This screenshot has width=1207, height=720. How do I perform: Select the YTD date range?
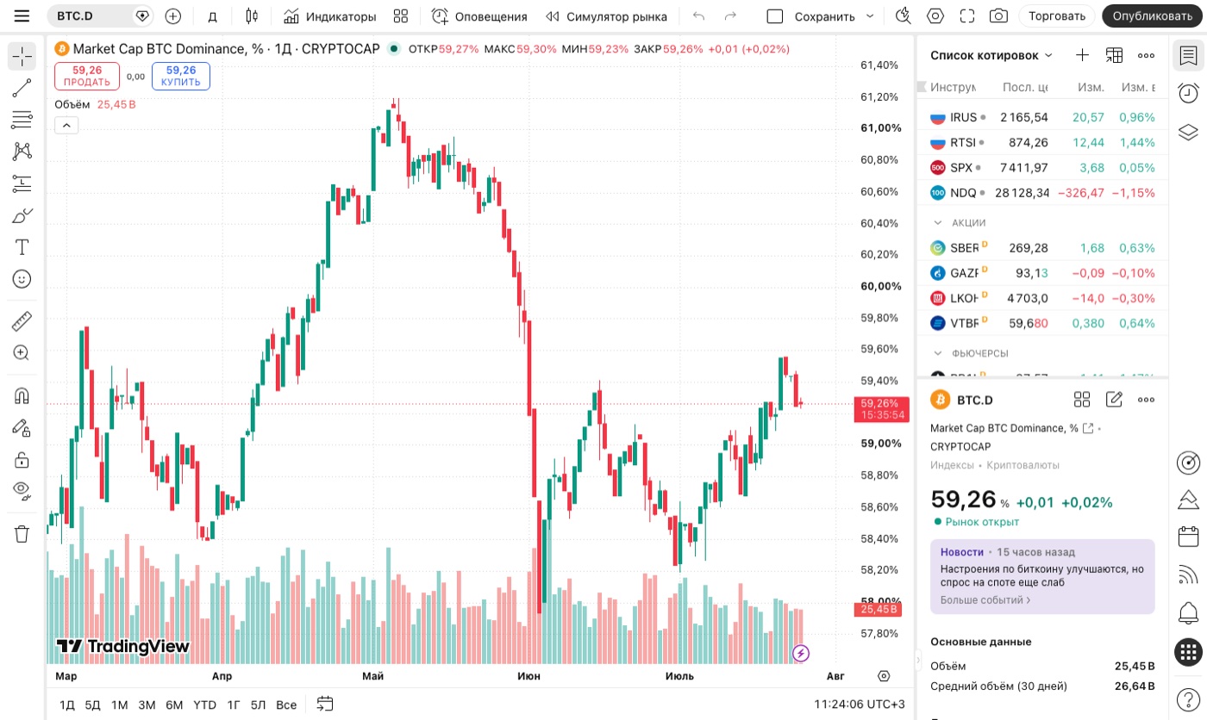coord(204,704)
